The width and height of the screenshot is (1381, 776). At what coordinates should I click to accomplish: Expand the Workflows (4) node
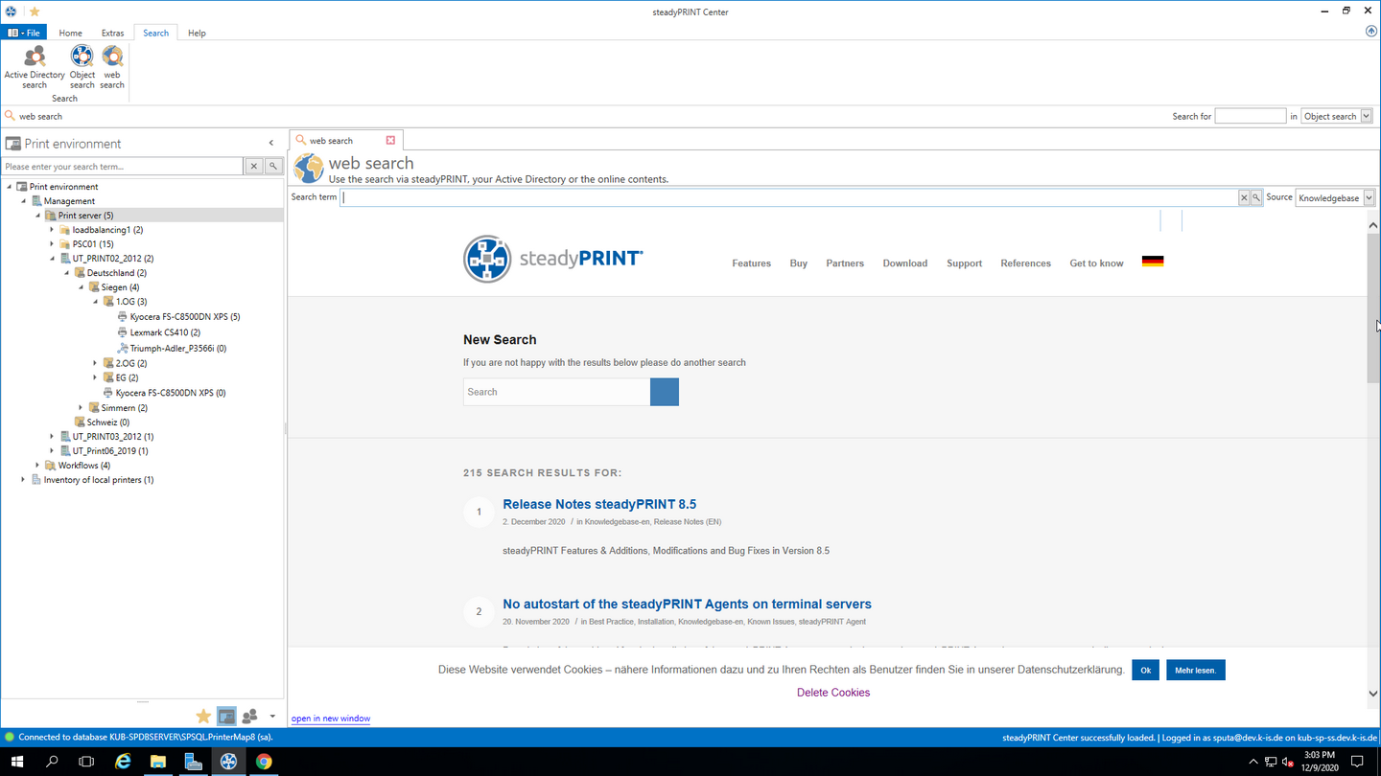37,466
